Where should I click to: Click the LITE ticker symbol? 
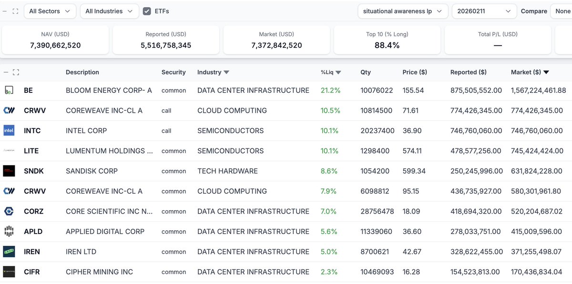31,151
